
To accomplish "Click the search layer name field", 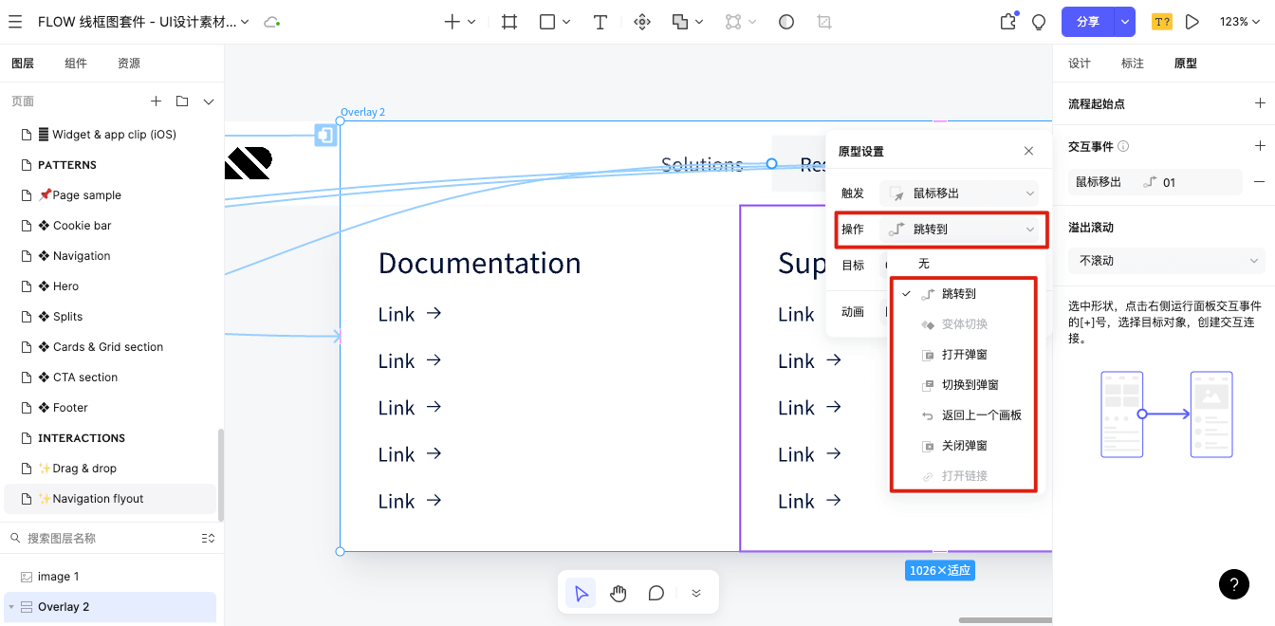I will [x=104, y=538].
